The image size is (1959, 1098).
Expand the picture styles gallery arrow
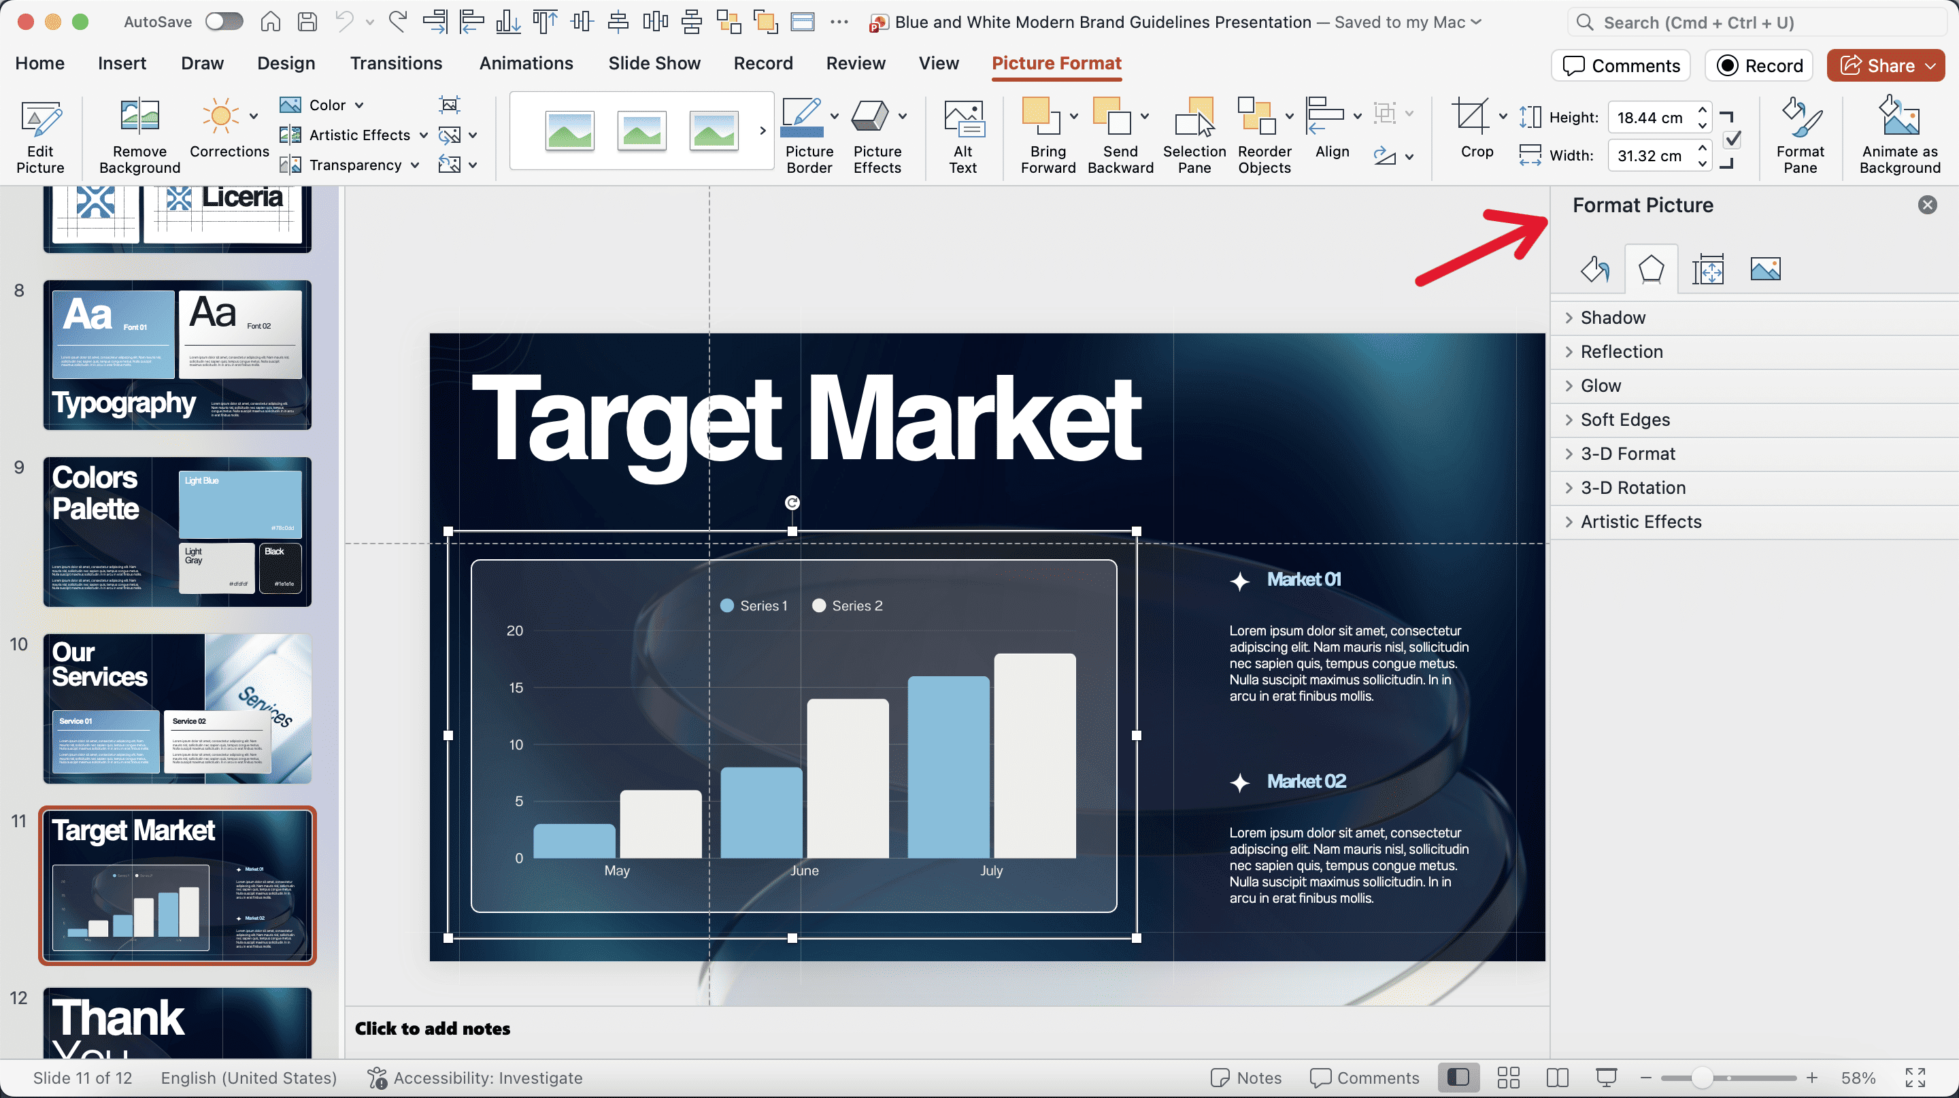(x=762, y=131)
